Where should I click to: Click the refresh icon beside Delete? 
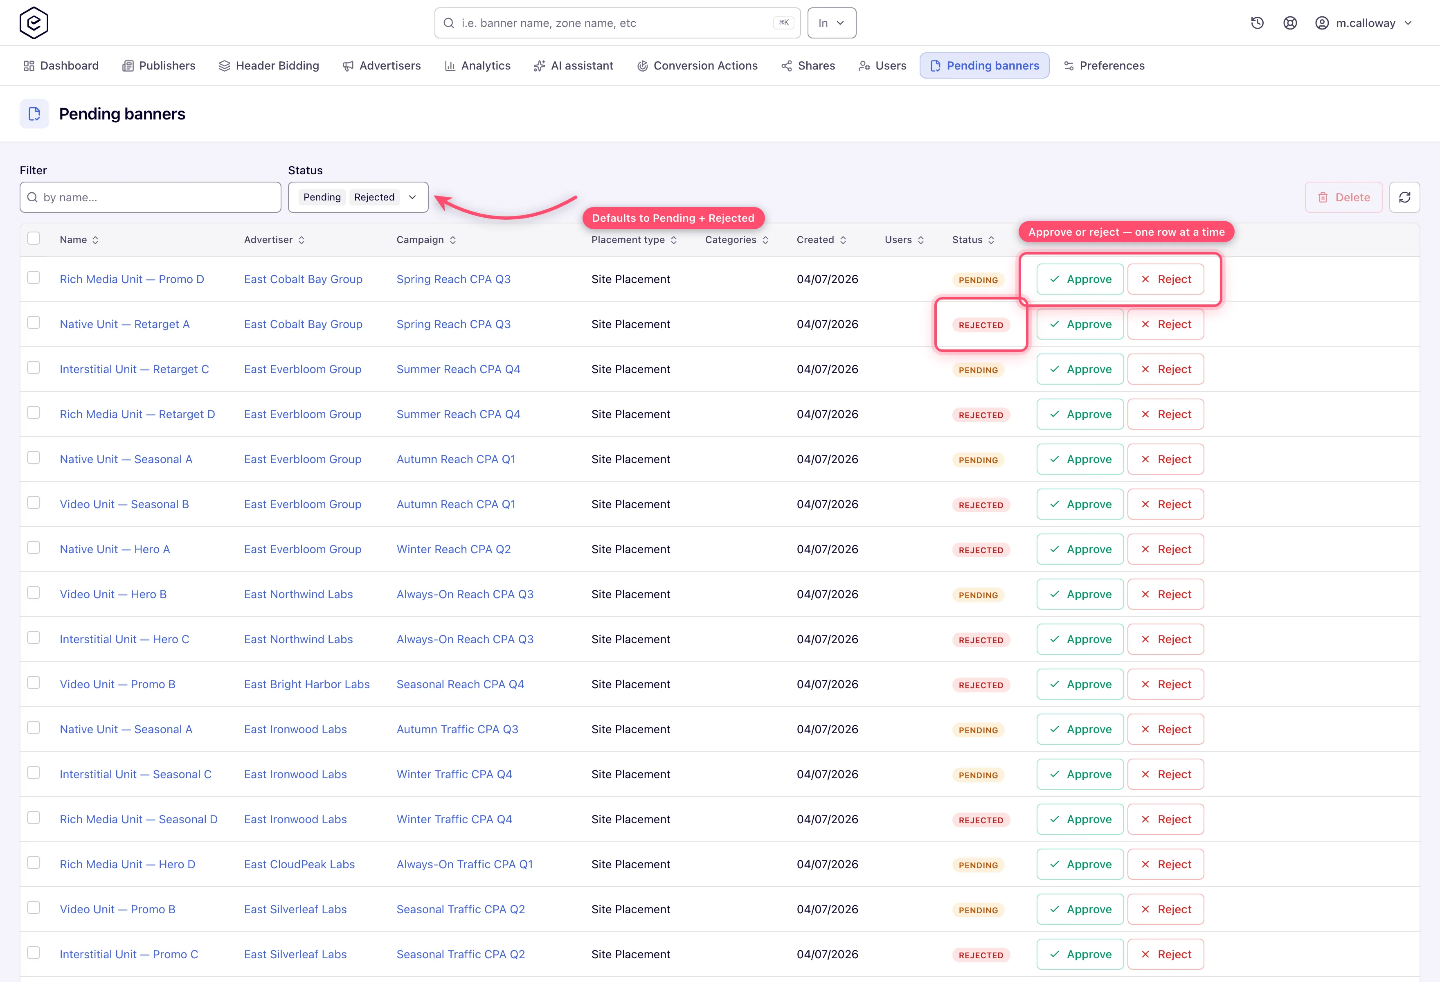tap(1404, 197)
